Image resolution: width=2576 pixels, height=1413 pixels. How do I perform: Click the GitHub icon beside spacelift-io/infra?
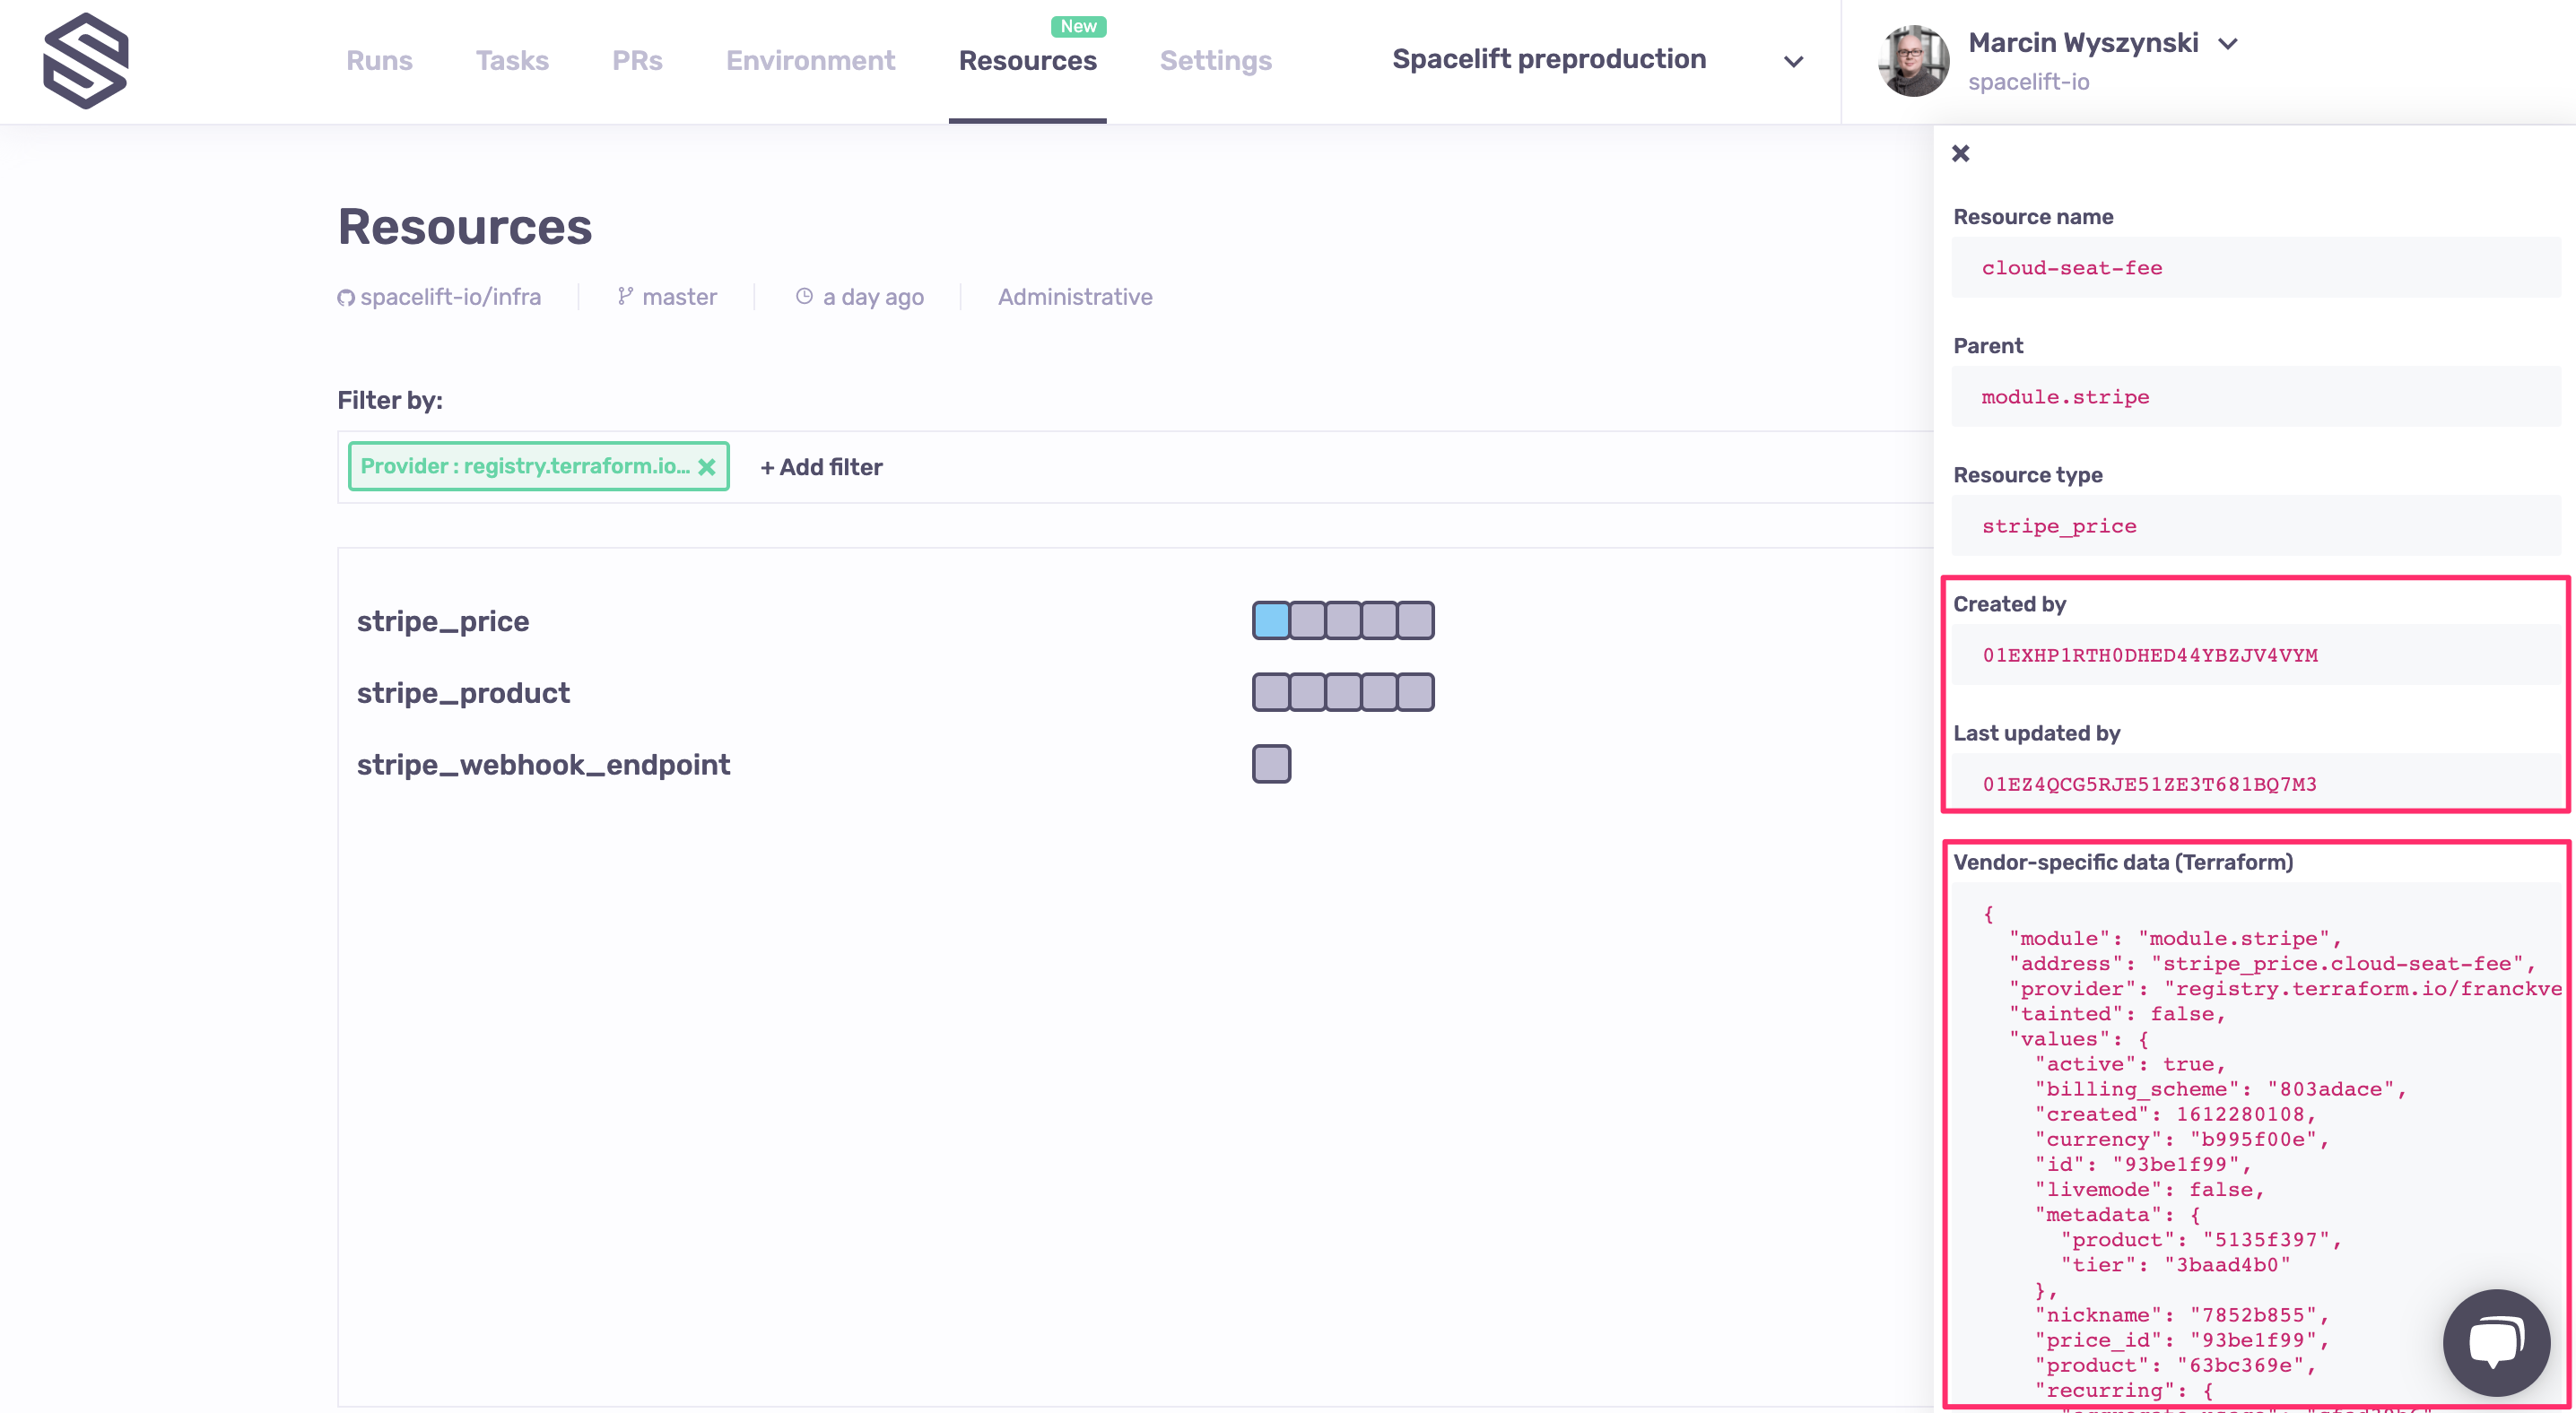(x=346, y=298)
